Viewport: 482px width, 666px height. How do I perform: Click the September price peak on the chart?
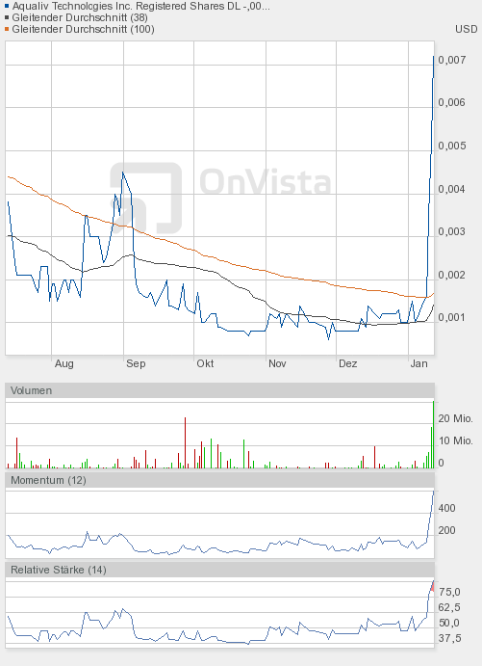122,173
